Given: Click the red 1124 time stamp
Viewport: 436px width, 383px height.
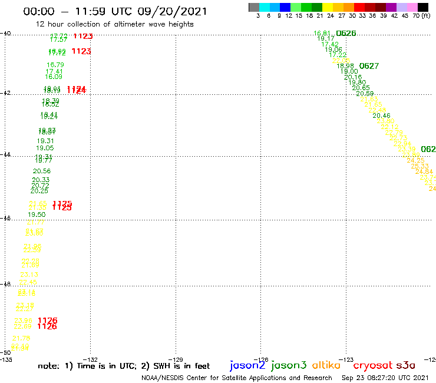Looking at the screenshot, I should (77, 90).
